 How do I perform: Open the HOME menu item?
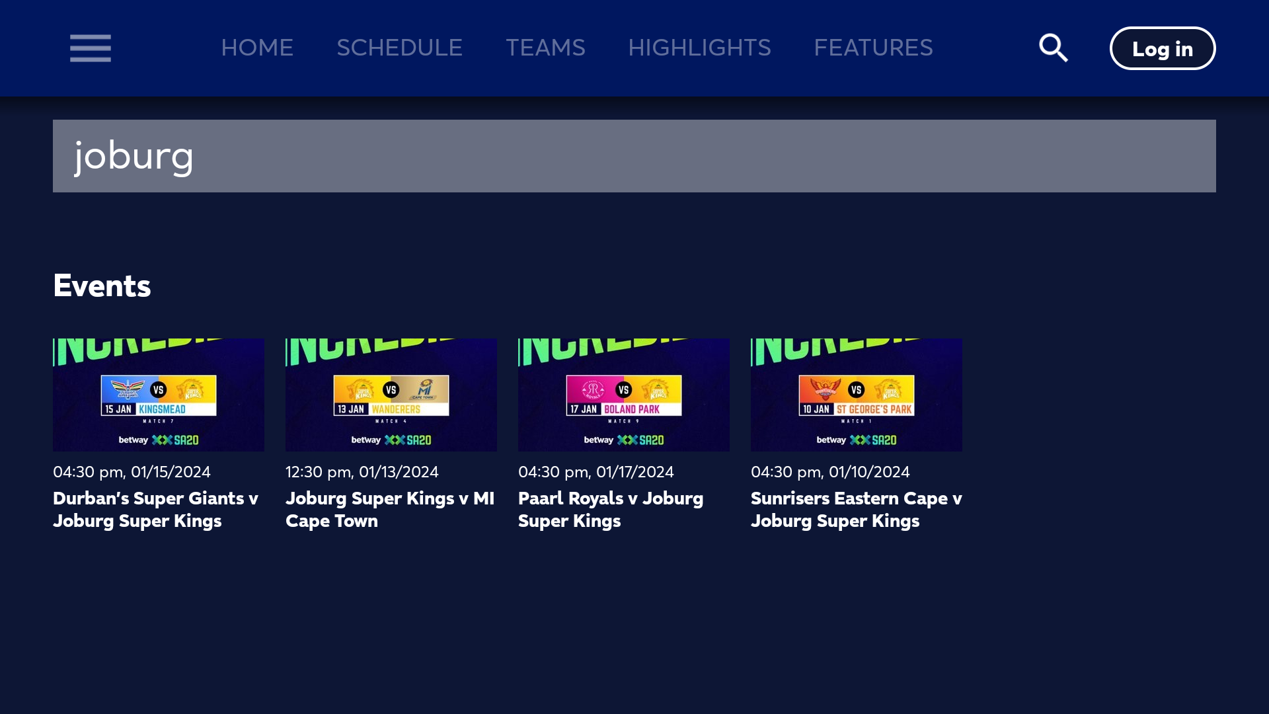pyautogui.click(x=257, y=48)
